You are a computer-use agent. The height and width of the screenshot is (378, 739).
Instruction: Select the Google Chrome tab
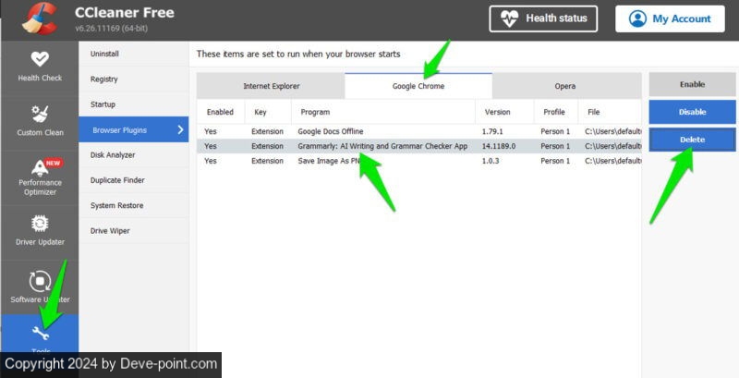click(418, 86)
